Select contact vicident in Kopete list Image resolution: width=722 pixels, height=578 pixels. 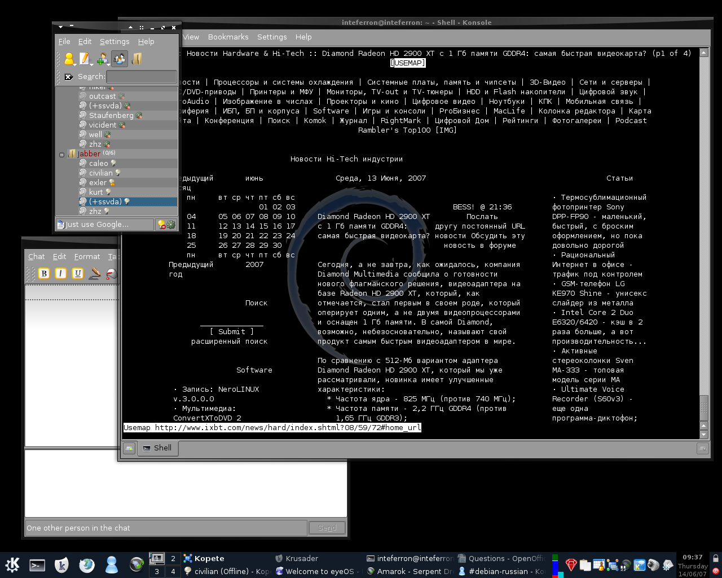click(x=127, y=125)
